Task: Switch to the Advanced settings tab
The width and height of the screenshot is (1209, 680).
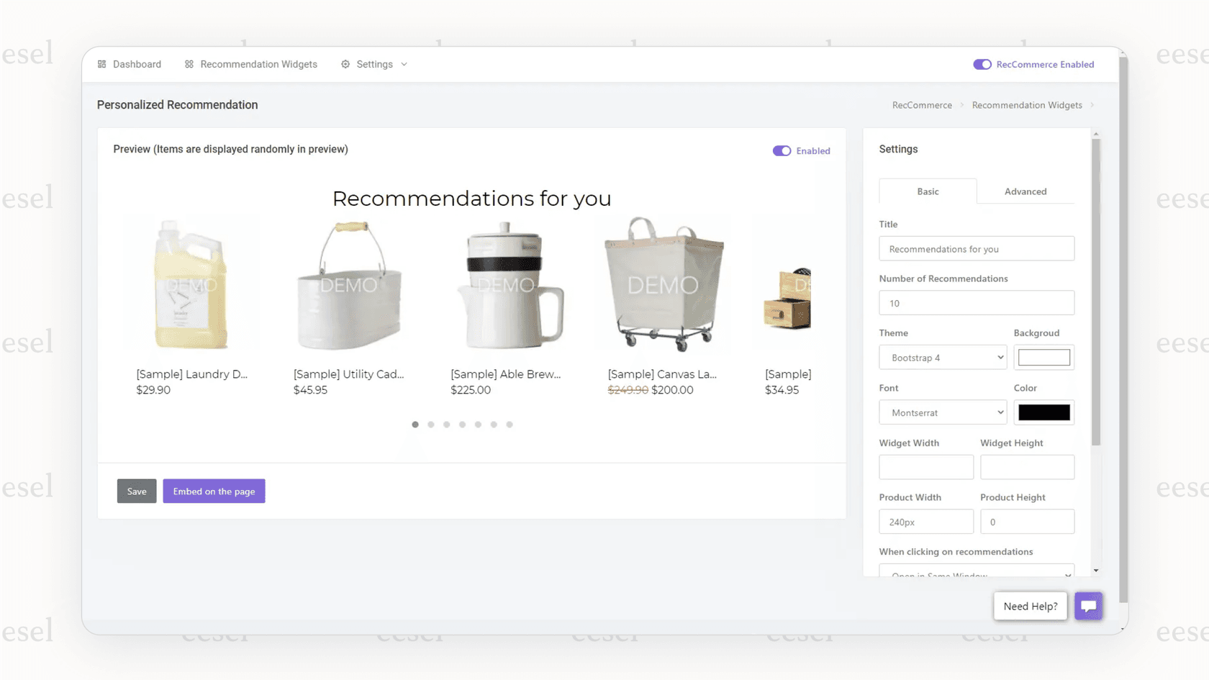Action: coord(1025,191)
